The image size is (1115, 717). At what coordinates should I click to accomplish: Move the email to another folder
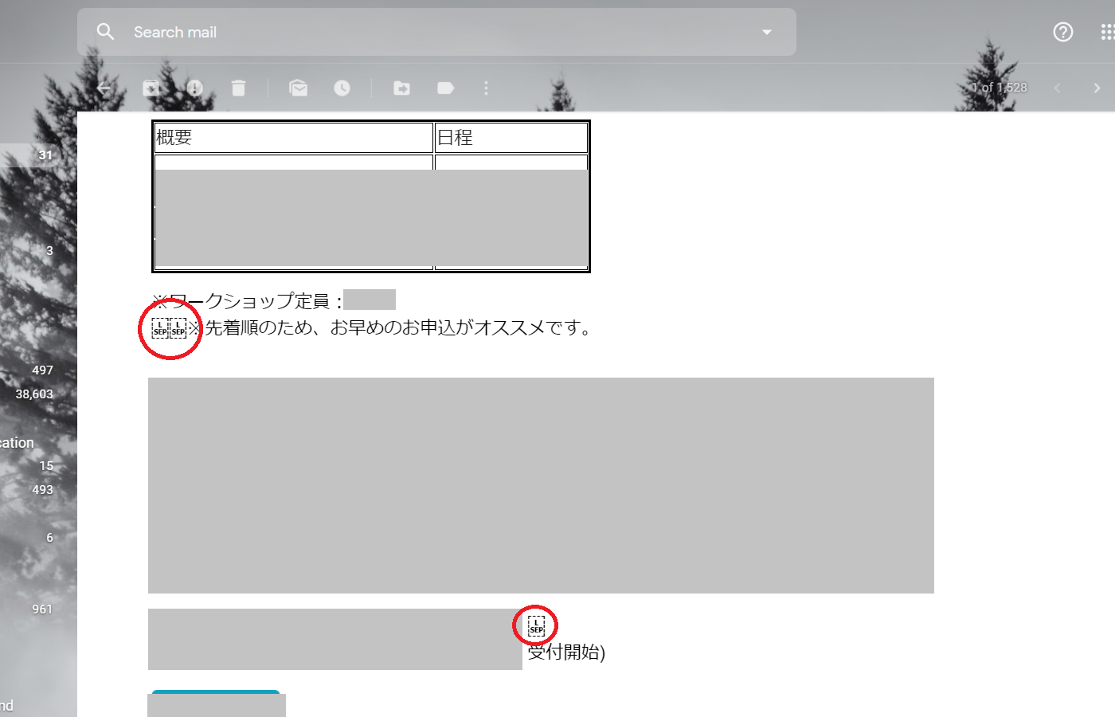[401, 88]
